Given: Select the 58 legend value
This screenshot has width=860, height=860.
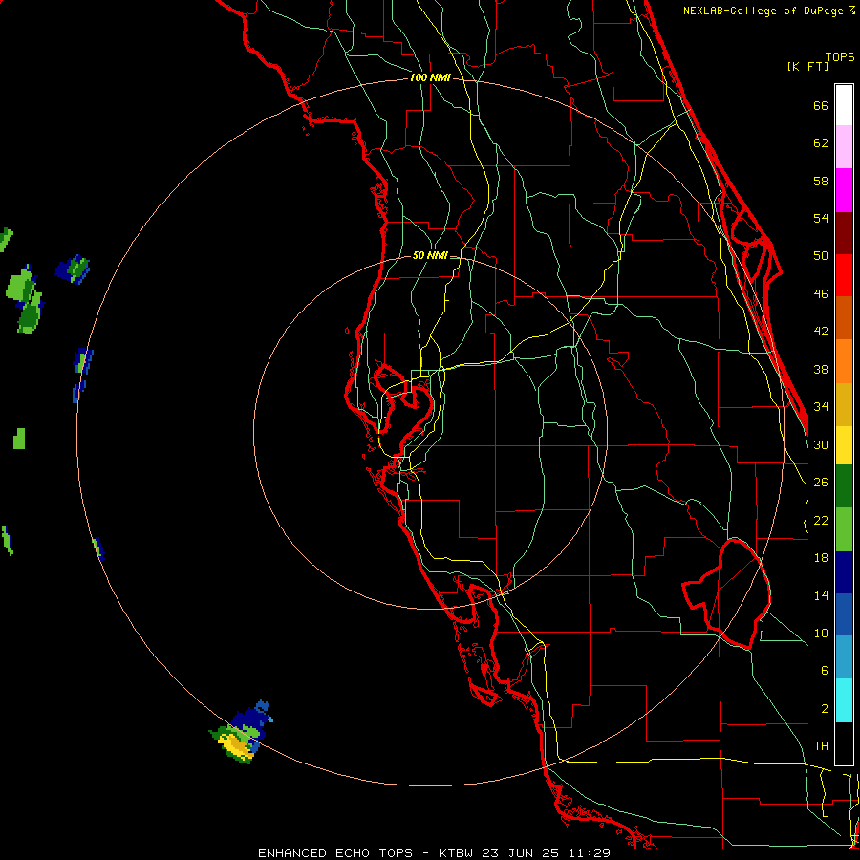Looking at the screenshot, I should click(821, 181).
